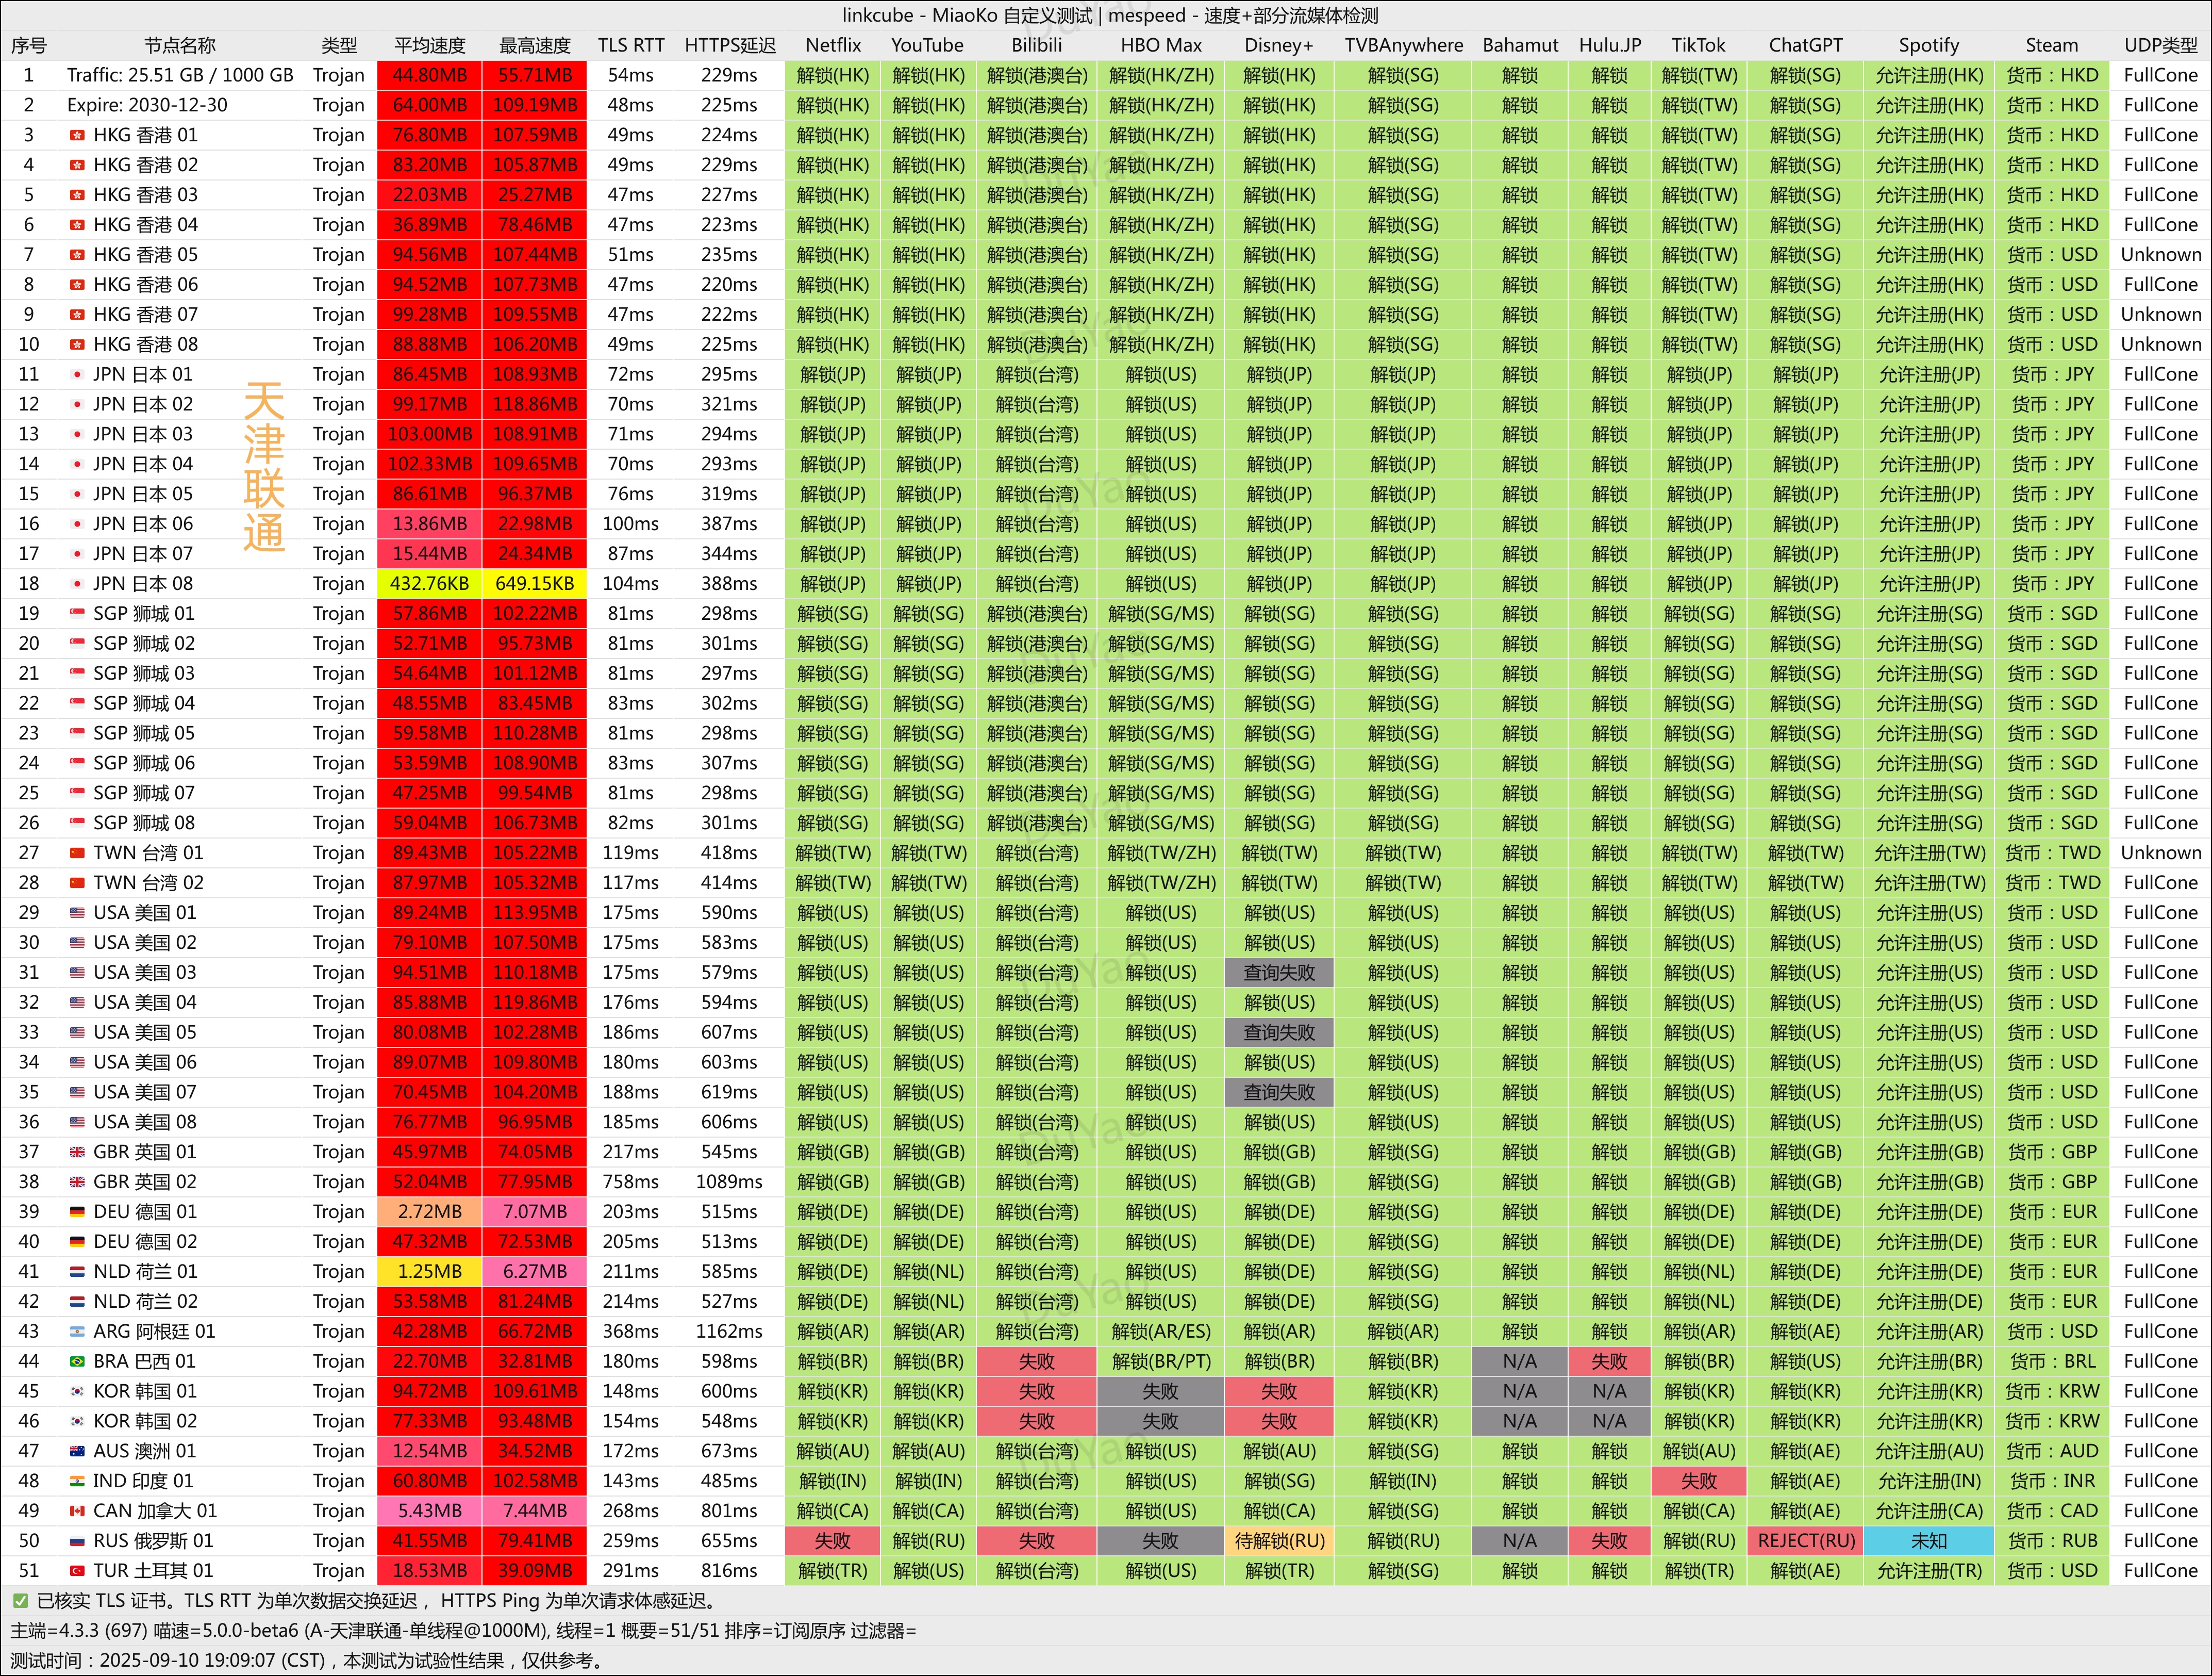Click the UK flag beside GBR 英国 01

[x=77, y=1153]
